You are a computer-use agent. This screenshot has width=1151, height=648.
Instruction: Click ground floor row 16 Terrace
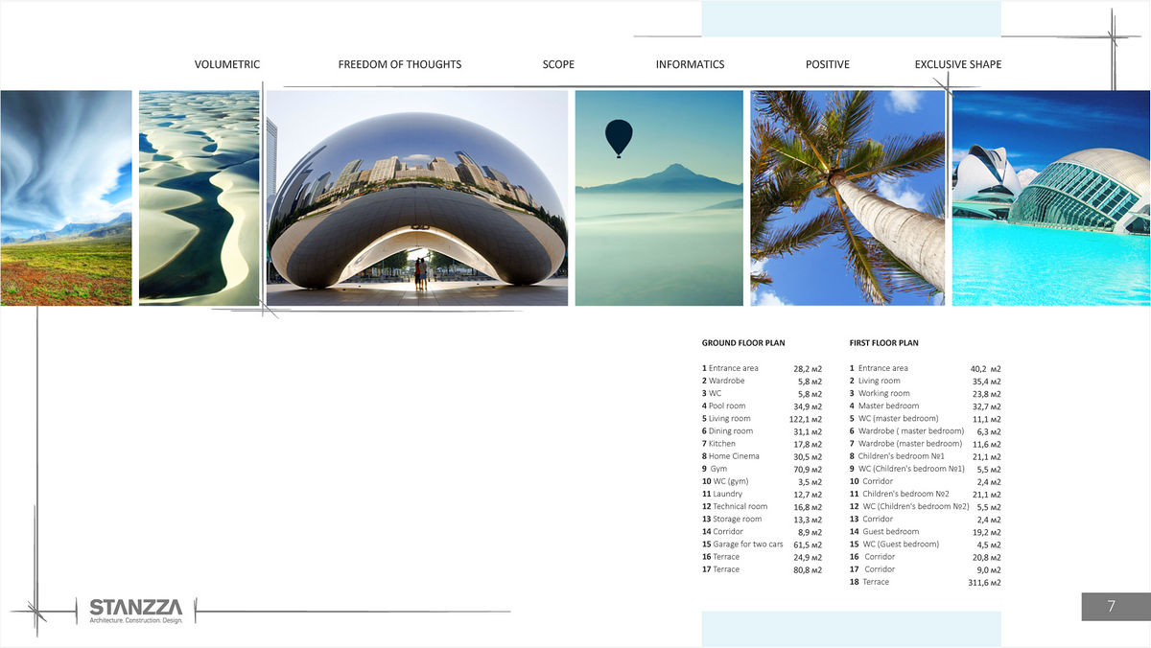tap(762, 557)
